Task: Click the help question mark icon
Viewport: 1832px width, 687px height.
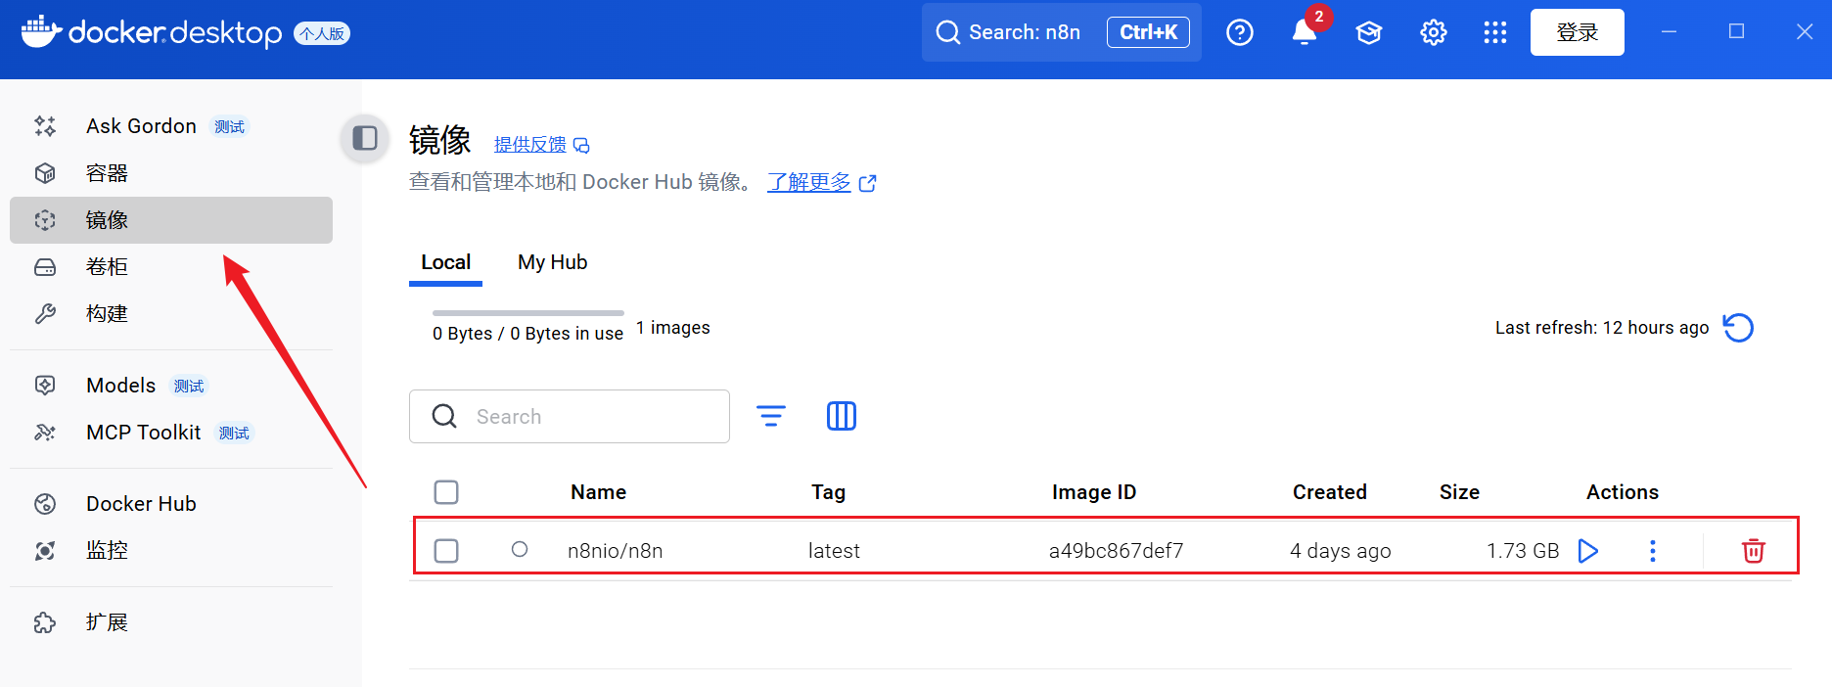Action: coord(1240,32)
